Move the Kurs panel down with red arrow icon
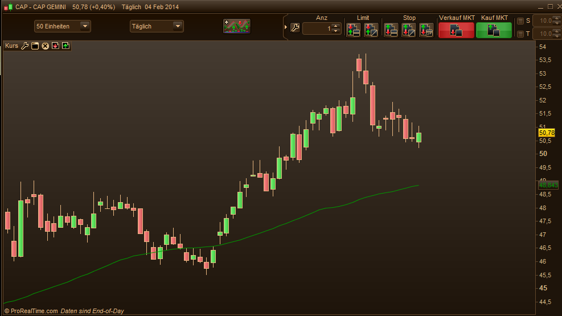The height and width of the screenshot is (316, 562). pos(55,46)
